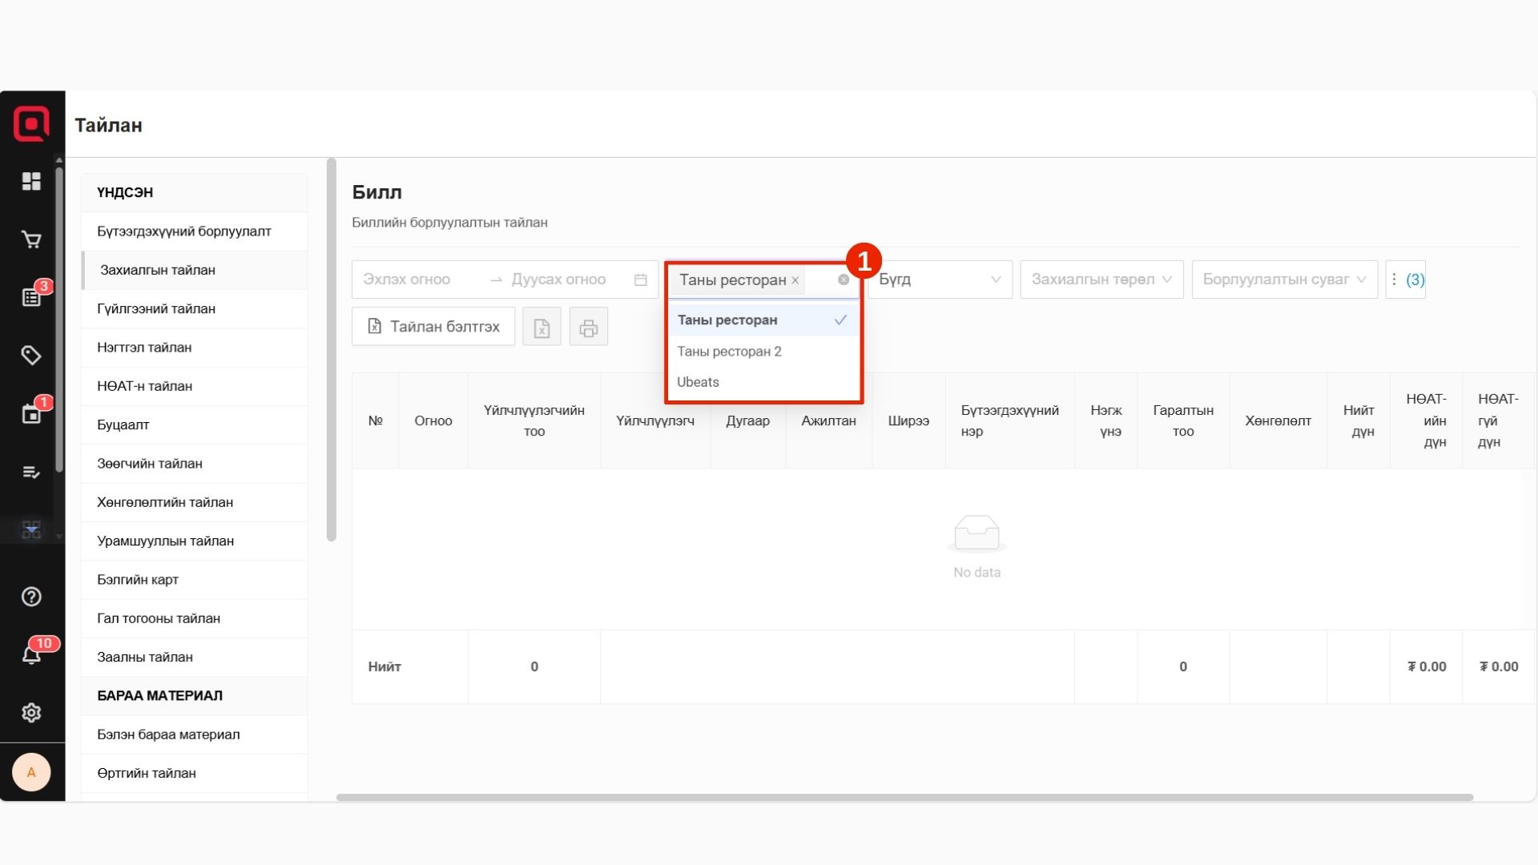Open the price tag sidebar icon
Screen dimensions: 1538x865
[x=31, y=355]
